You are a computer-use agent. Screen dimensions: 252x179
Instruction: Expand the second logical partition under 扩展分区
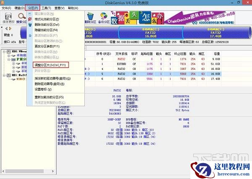pyautogui.click(x=13, y=67)
